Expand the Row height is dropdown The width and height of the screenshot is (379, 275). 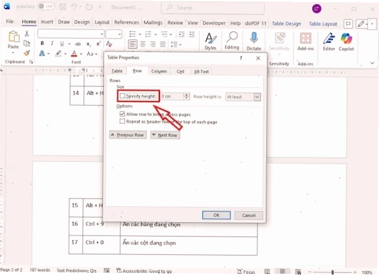click(257, 97)
